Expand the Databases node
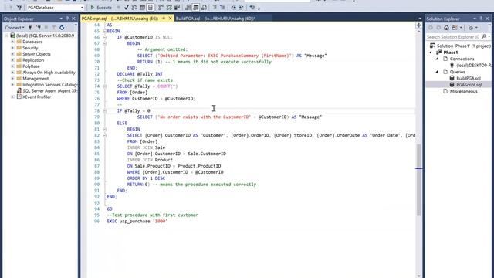494x278 pixels. pyautogui.click(x=12, y=42)
